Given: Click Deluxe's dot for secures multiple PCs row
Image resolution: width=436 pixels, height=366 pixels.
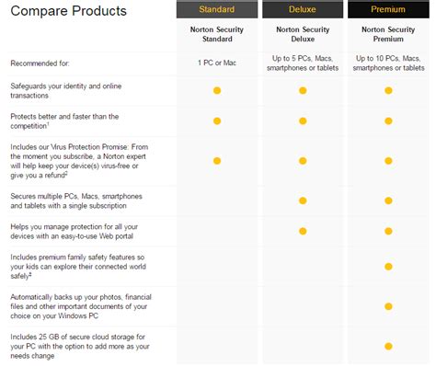Looking at the screenshot, I should point(303,200).
